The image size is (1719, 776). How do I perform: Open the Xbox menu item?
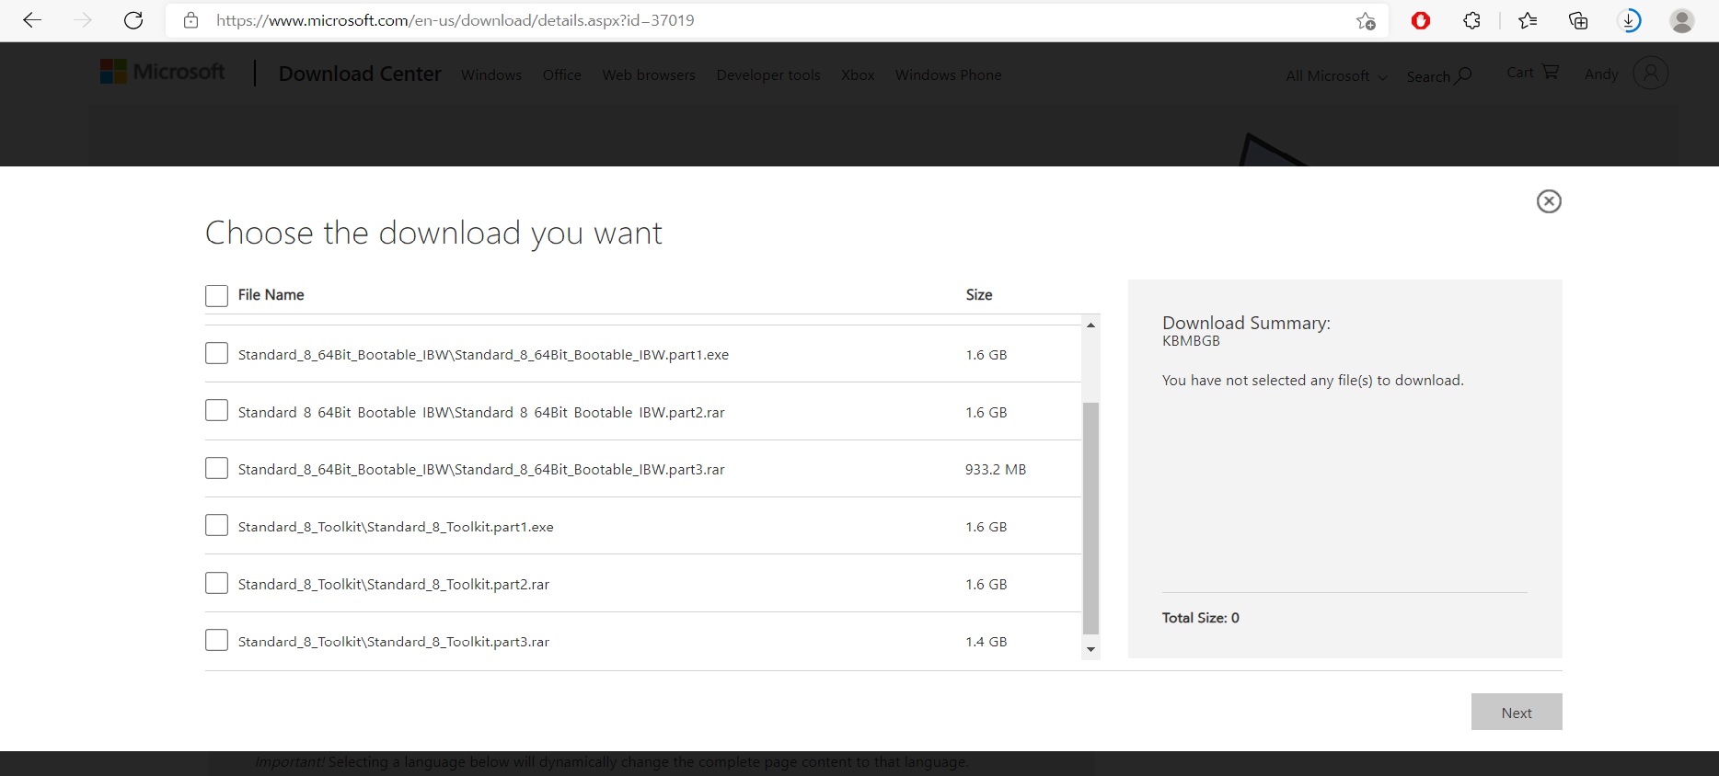[858, 74]
